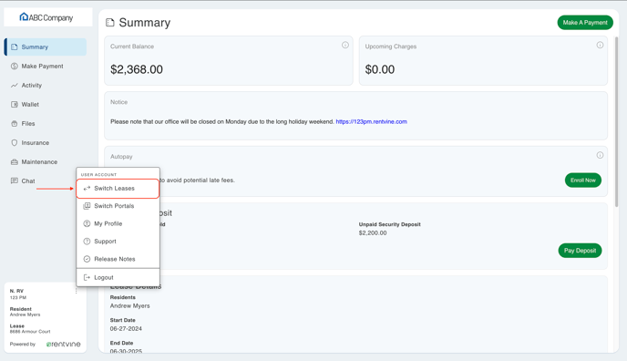The width and height of the screenshot is (627, 361).
Task: Select Switch Leases menu entry
Action: pyautogui.click(x=118, y=189)
